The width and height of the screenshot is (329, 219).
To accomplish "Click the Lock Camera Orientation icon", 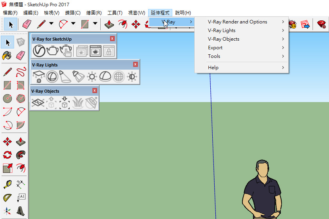I will click(x=109, y=51).
